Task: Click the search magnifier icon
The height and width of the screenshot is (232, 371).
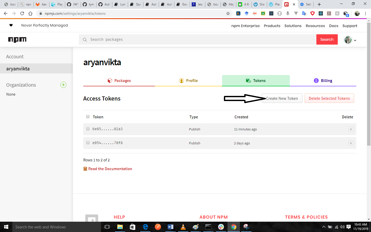Action: [x=85, y=40]
